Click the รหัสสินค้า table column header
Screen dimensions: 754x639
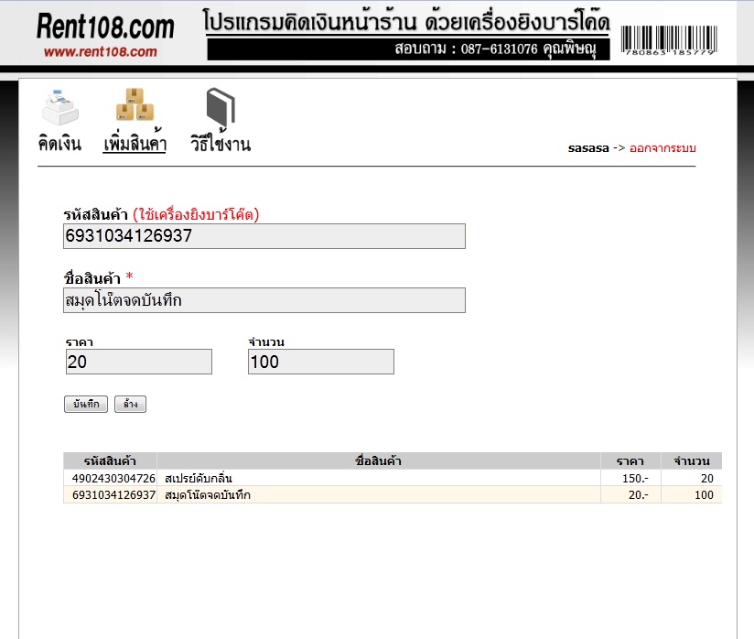(x=110, y=460)
